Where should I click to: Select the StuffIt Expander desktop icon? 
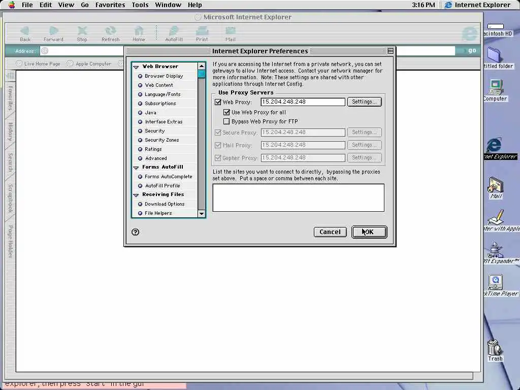[x=495, y=250]
